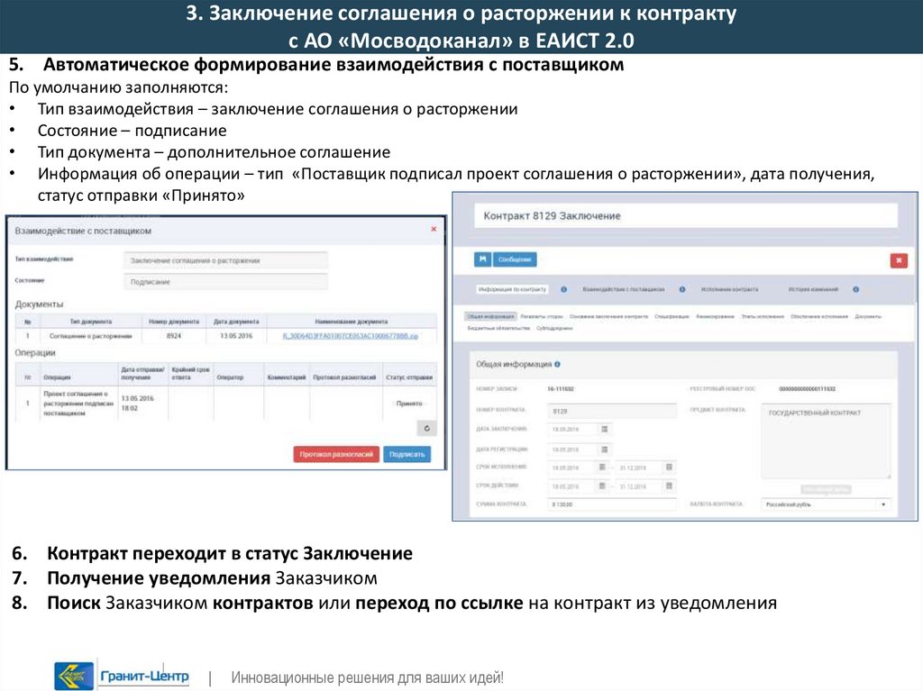Image resolution: width=923 pixels, height=691 pixels.
Task: Open the Исполнение контракта tab
Action: click(729, 289)
